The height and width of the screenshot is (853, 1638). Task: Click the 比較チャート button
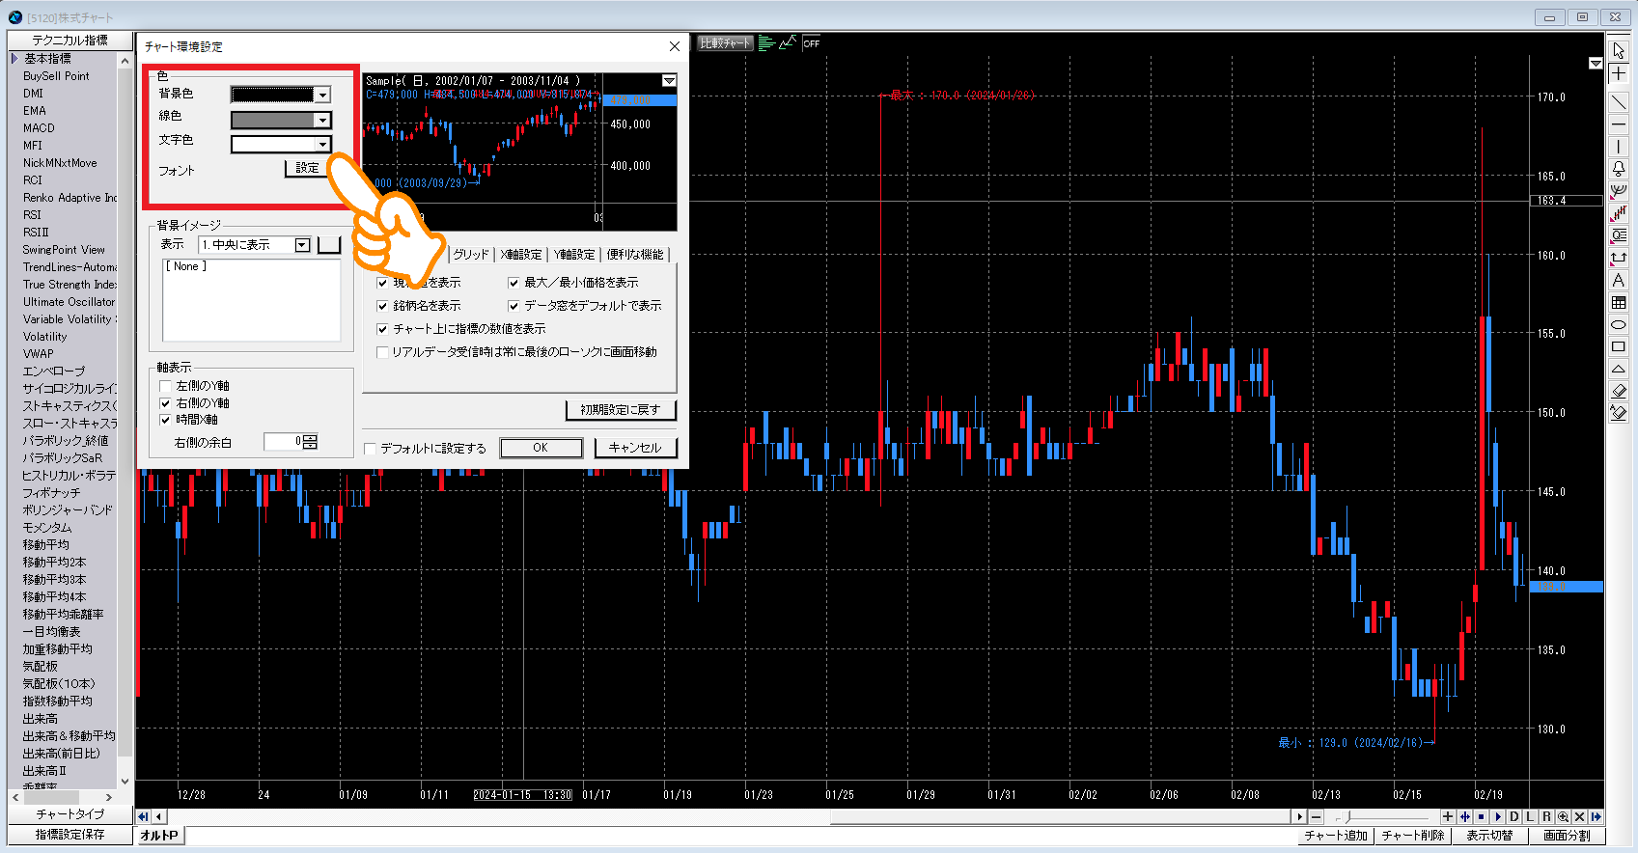click(x=725, y=43)
